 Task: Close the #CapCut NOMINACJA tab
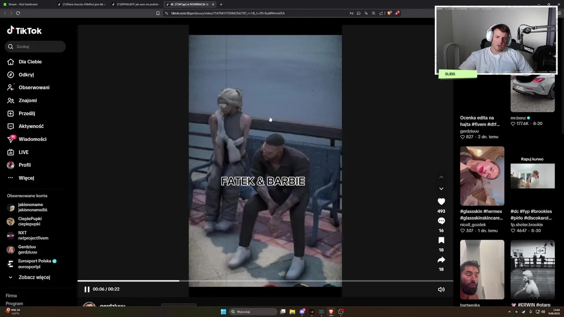click(213, 4)
